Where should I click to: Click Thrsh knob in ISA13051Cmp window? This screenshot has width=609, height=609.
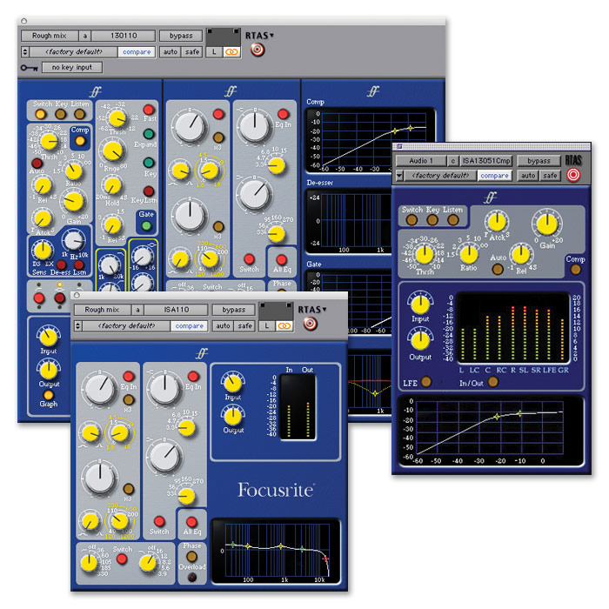[x=425, y=255]
